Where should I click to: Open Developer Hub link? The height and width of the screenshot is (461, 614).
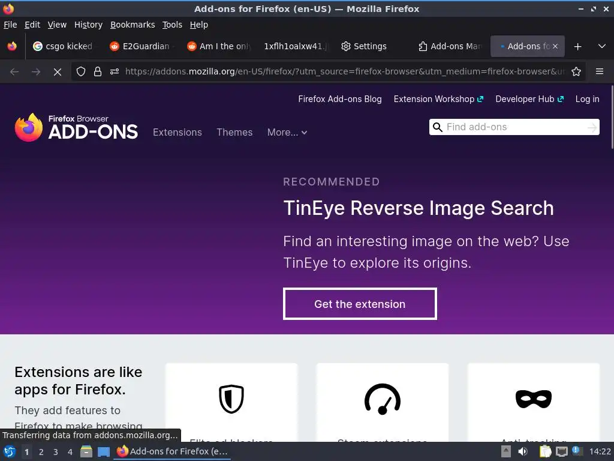pos(529,99)
